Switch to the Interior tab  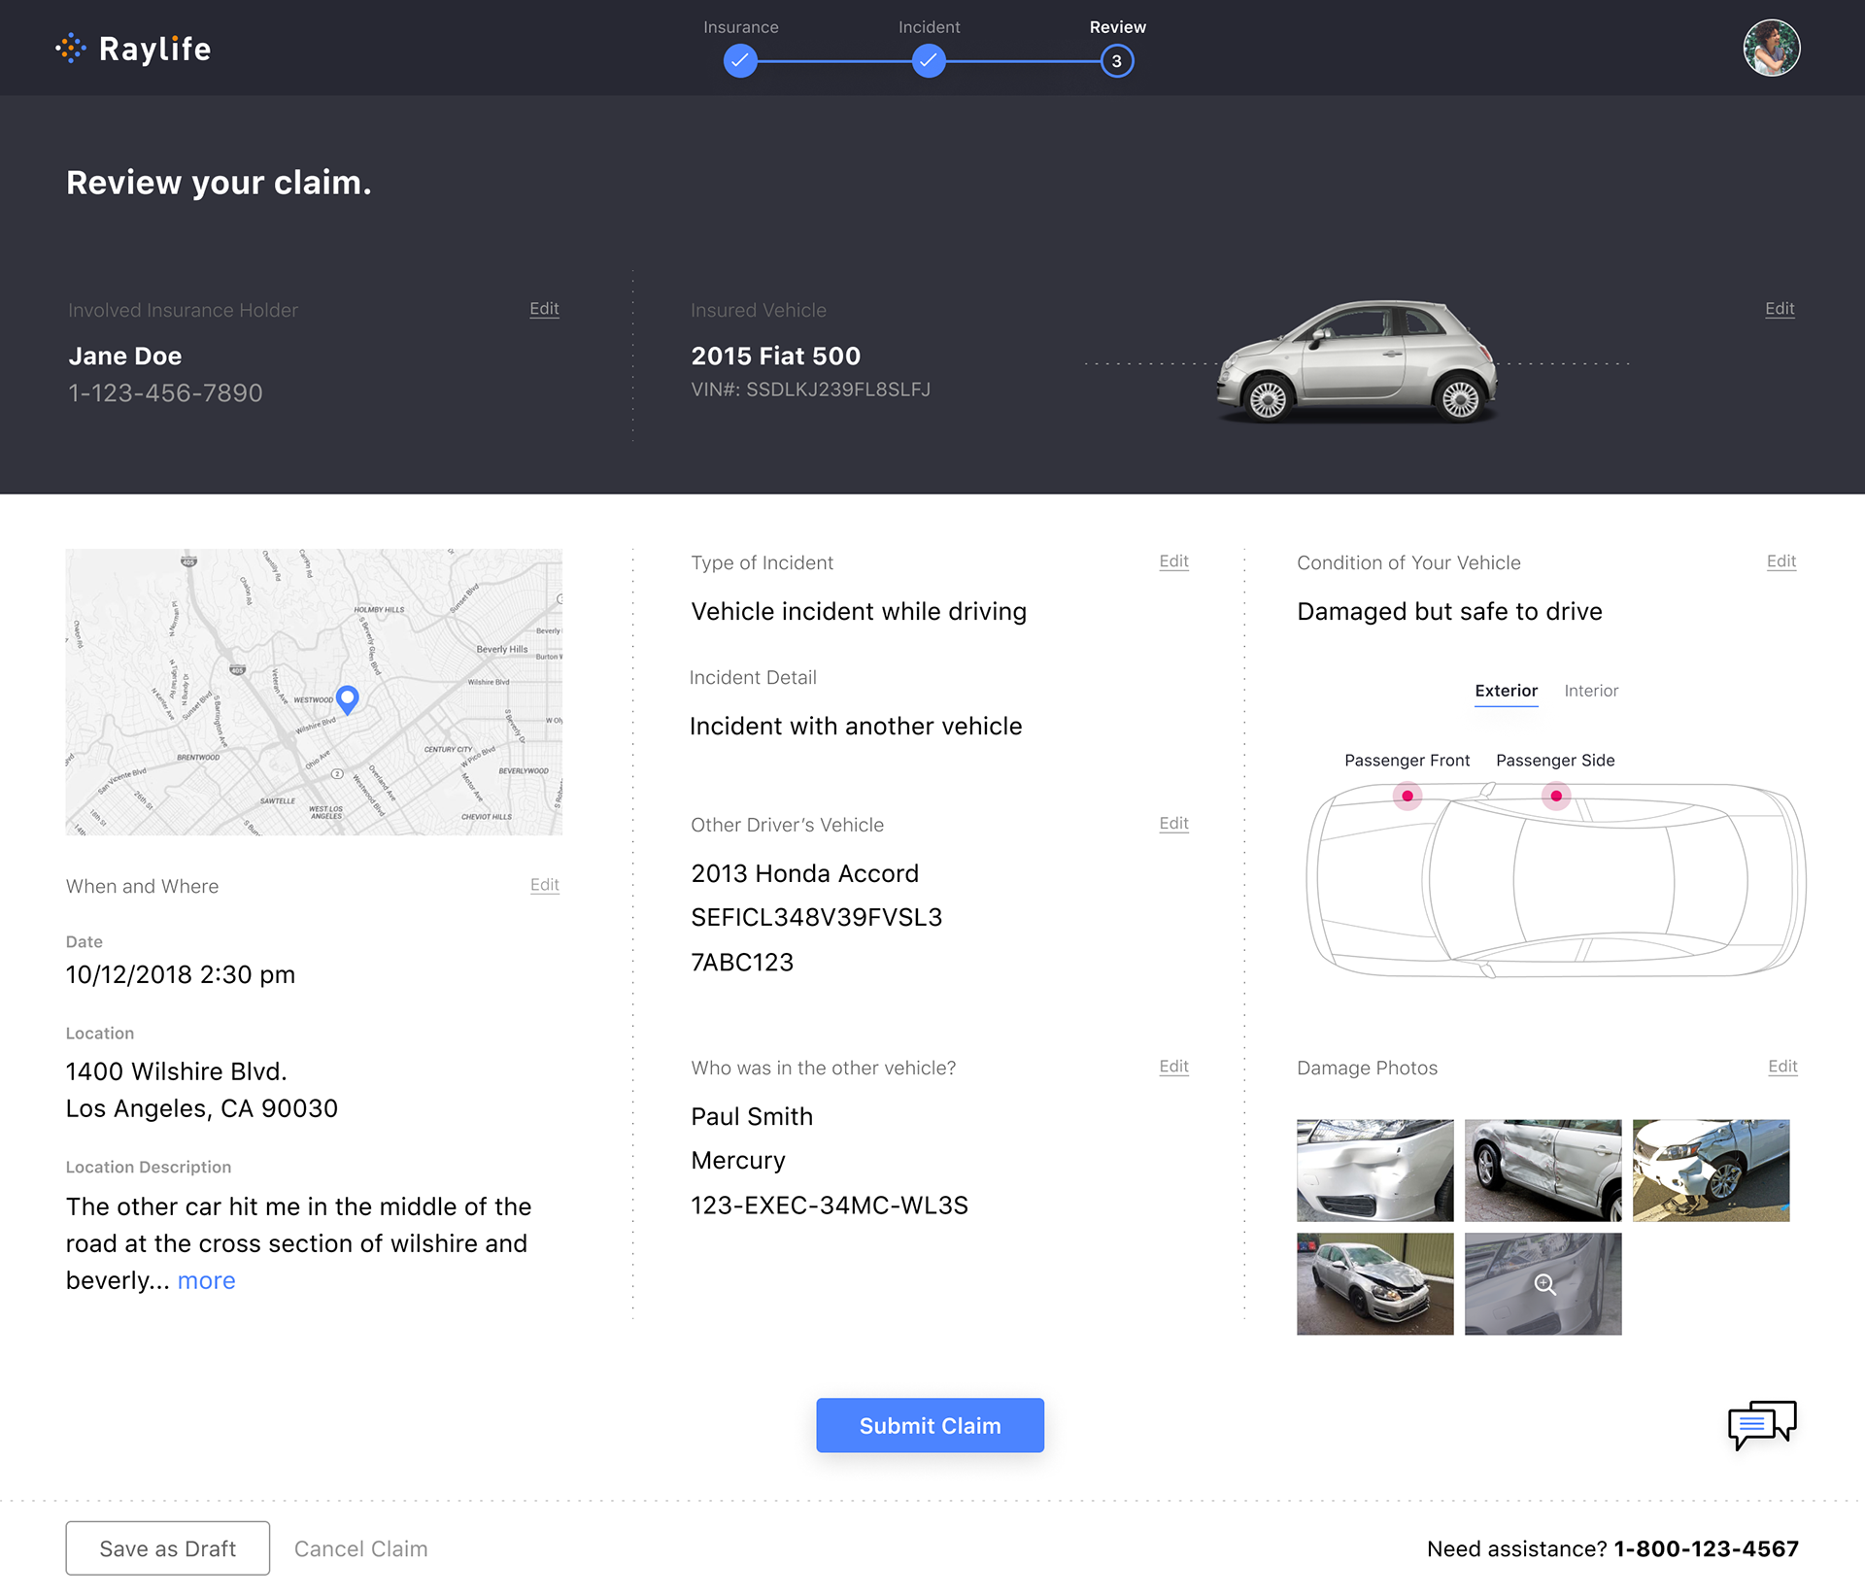point(1590,691)
